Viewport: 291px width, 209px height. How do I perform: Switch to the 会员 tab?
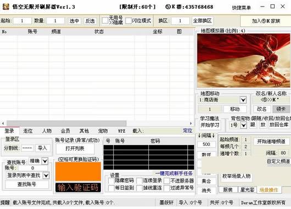[65, 131]
